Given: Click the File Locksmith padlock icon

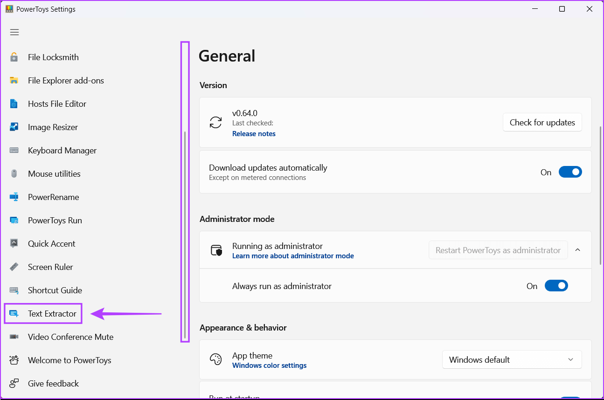Looking at the screenshot, I should tap(14, 57).
